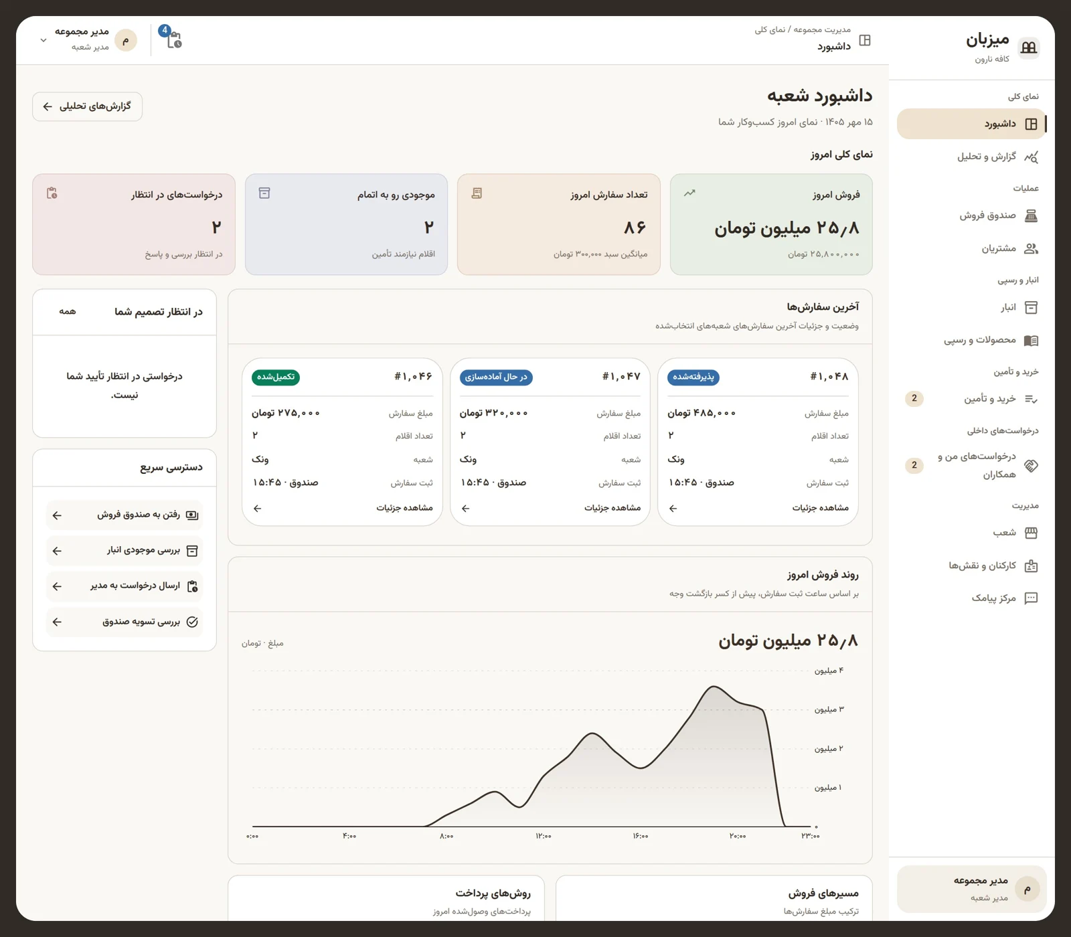Expand the مدیر مجموعه user menu chevron
The image size is (1071, 937).
point(44,40)
